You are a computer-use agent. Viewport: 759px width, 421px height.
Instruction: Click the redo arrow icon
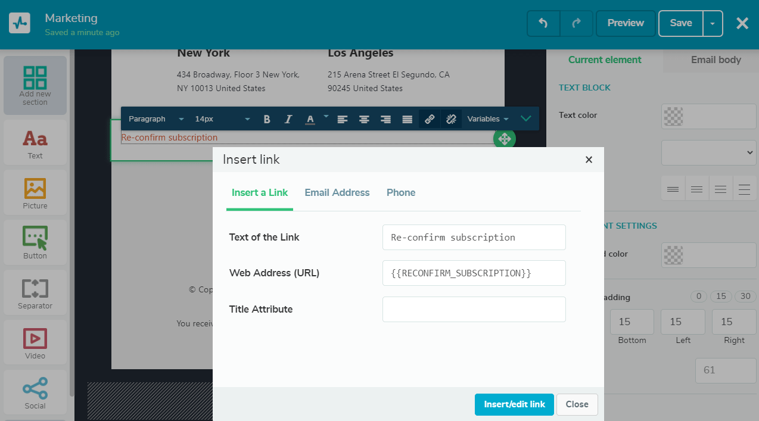pyautogui.click(x=576, y=23)
